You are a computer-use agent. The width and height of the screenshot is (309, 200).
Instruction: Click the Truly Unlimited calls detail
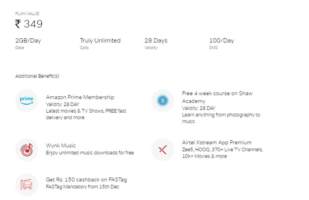tap(100, 40)
